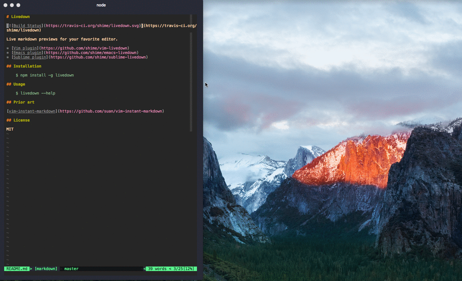Click the sublime-livedown GitHub URL

click(98, 57)
